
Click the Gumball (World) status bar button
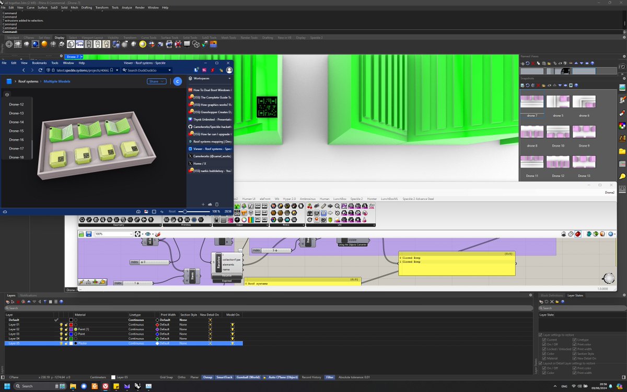tap(248, 377)
